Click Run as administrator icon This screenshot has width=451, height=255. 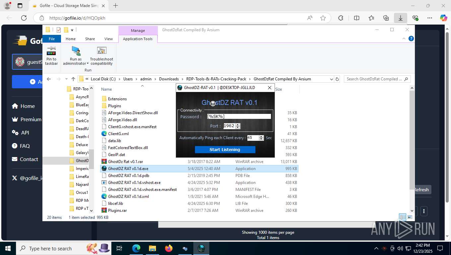pos(76,51)
